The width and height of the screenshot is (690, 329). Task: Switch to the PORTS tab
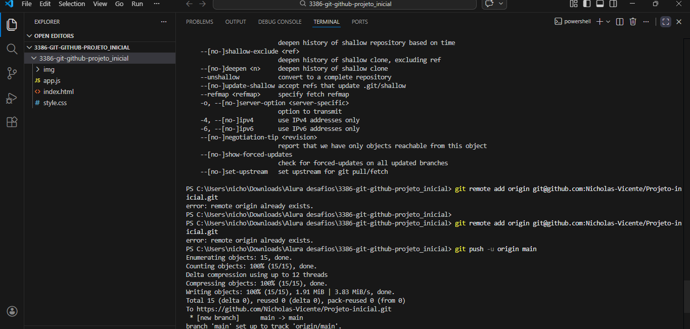point(360,22)
